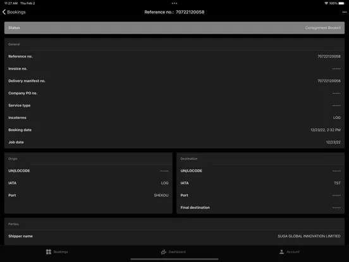Image resolution: width=349 pixels, height=262 pixels.
Task: Select the 'Incoterms' label
Action: 17,118
